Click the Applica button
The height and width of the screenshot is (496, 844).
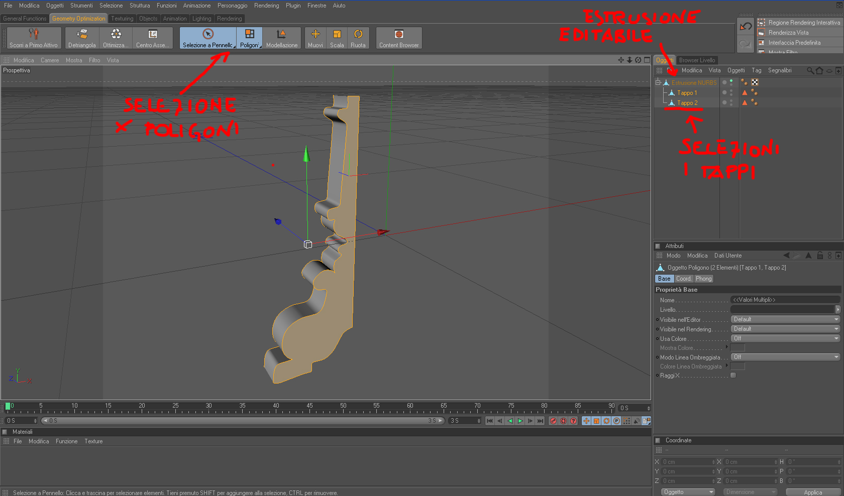point(813,492)
